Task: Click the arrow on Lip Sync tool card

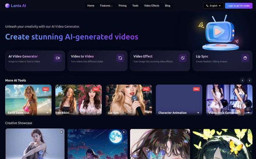Action: (x=148, y=113)
